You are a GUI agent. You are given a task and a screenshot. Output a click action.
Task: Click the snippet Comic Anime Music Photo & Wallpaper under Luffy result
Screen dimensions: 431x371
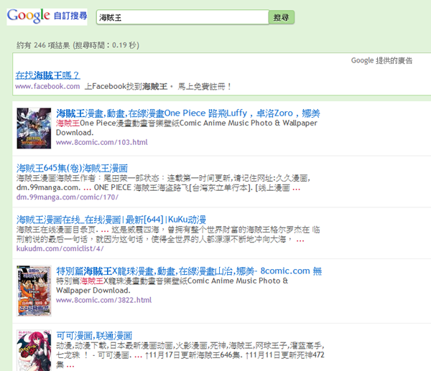coord(187,128)
